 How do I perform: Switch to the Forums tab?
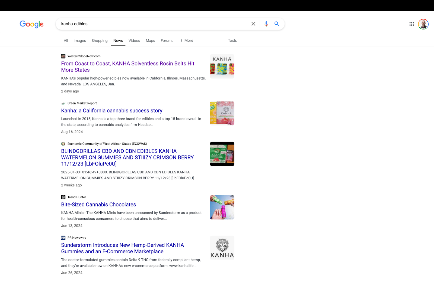167,41
